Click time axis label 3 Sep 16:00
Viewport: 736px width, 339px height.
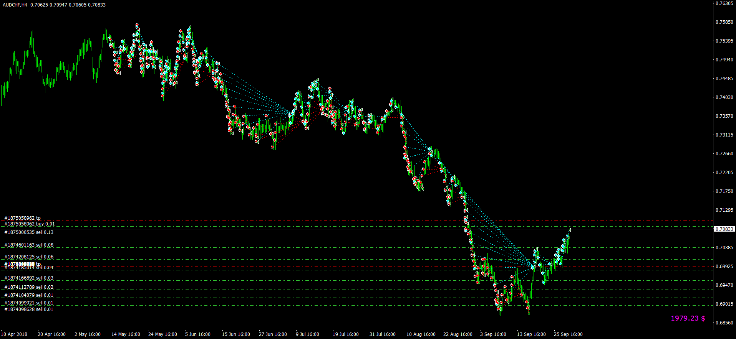pyautogui.click(x=493, y=334)
